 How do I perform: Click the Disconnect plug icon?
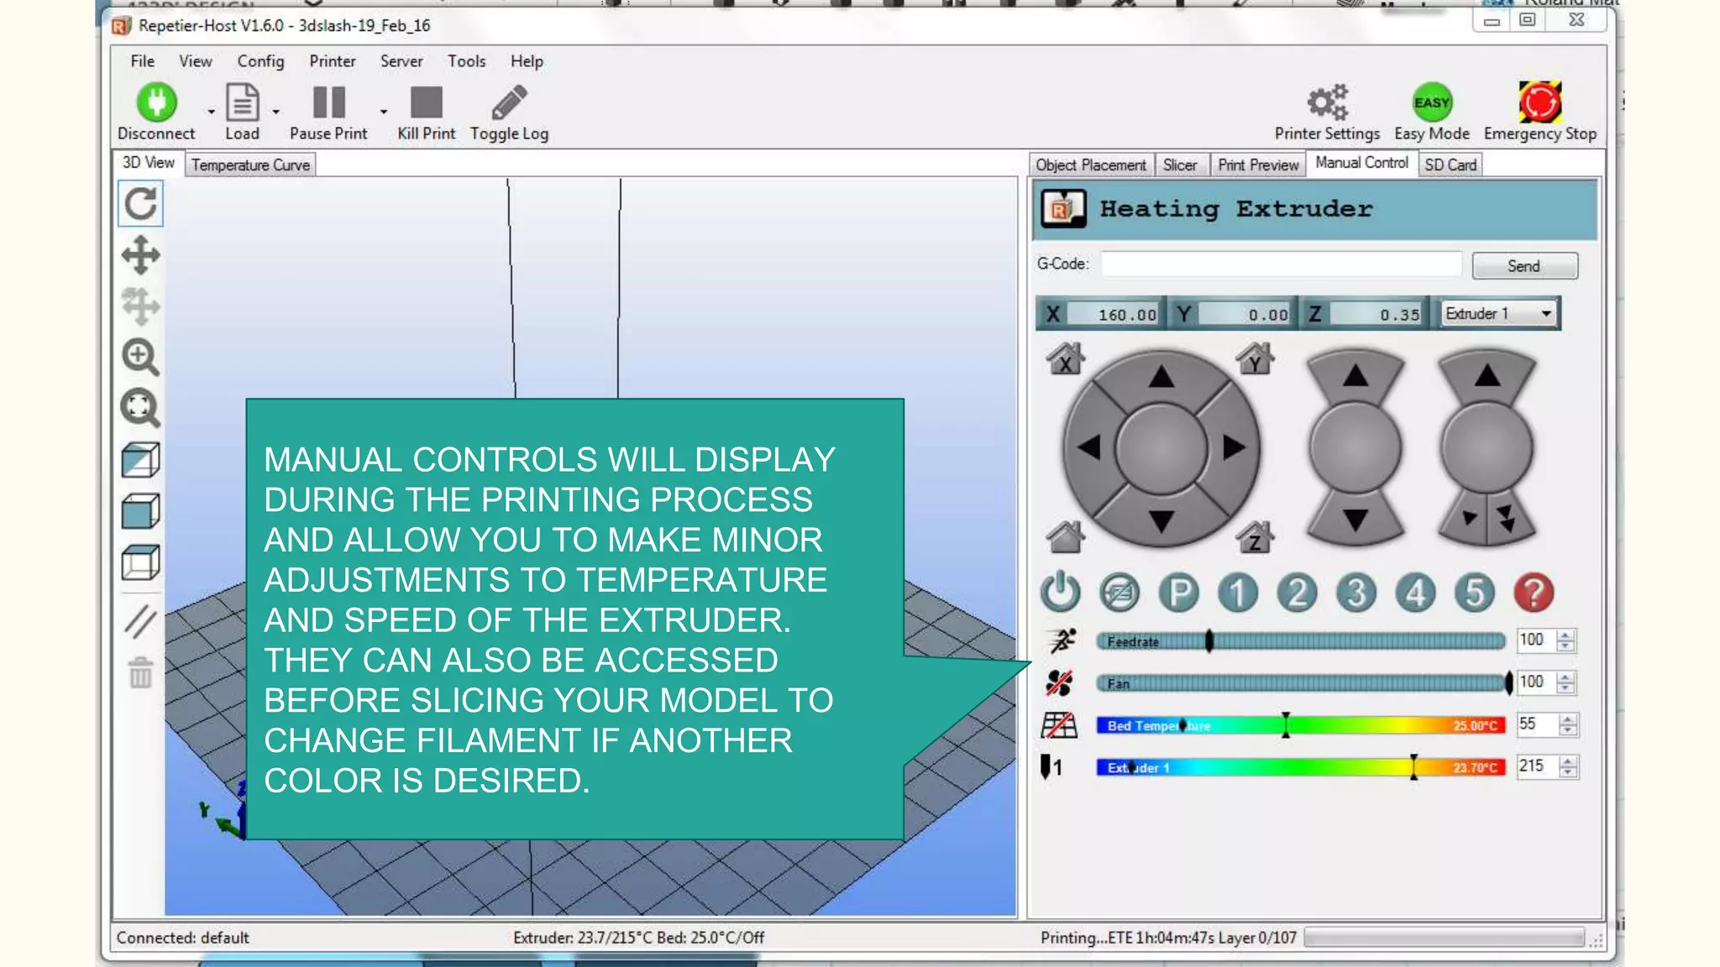(156, 102)
